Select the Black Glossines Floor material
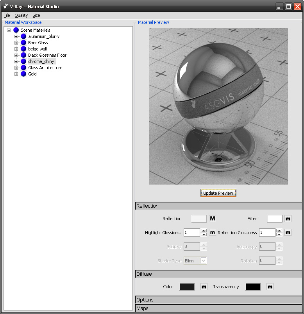304x314 pixels. click(47, 55)
